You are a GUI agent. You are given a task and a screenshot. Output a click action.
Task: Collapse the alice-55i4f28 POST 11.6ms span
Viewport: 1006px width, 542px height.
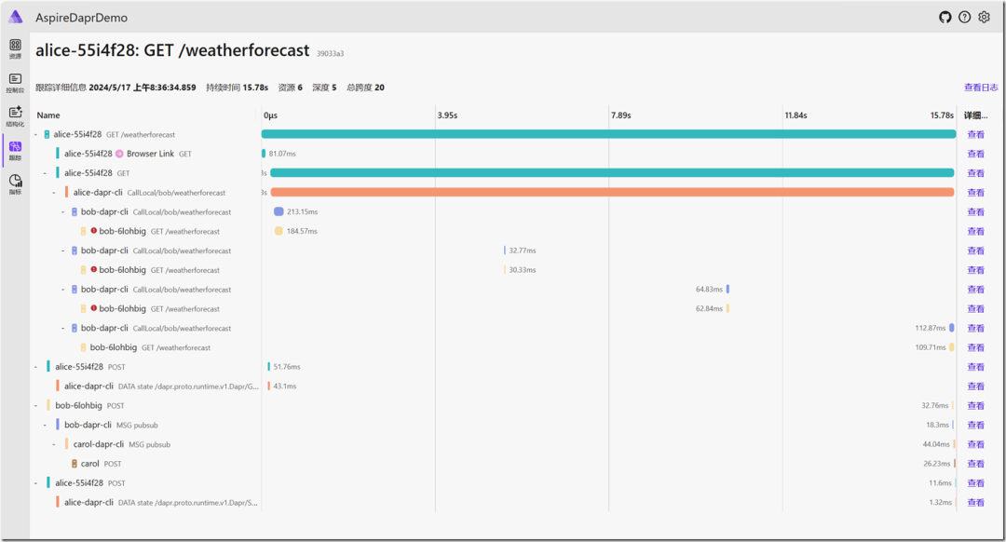(x=36, y=483)
